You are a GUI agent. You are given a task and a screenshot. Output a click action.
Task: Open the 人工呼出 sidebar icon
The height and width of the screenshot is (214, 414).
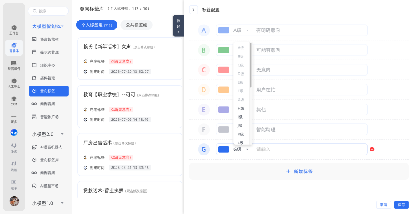(x=14, y=83)
